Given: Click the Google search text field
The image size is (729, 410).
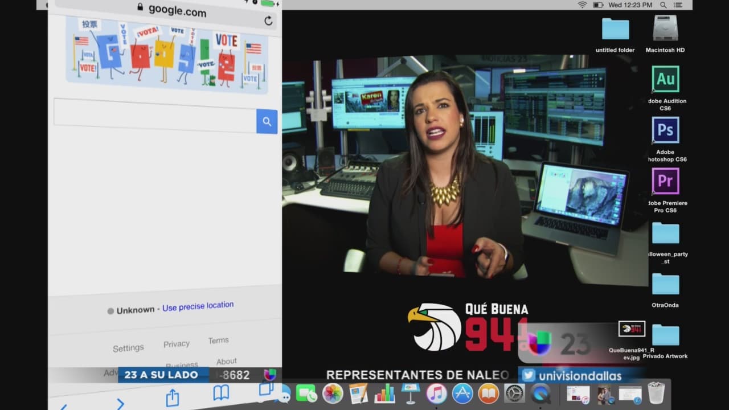Looking at the screenshot, I should click(x=155, y=115).
